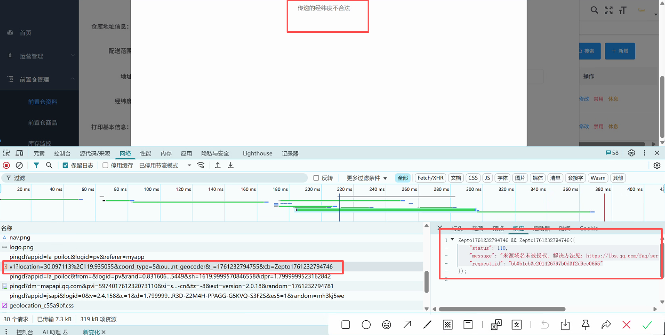Filter requests by Fetch/XHR
Viewport: 665px width, 335px height.
tap(430, 178)
